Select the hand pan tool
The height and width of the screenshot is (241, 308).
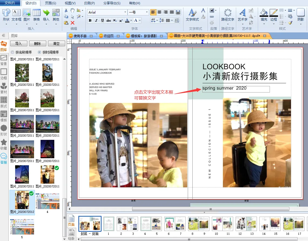click(72, 11)
